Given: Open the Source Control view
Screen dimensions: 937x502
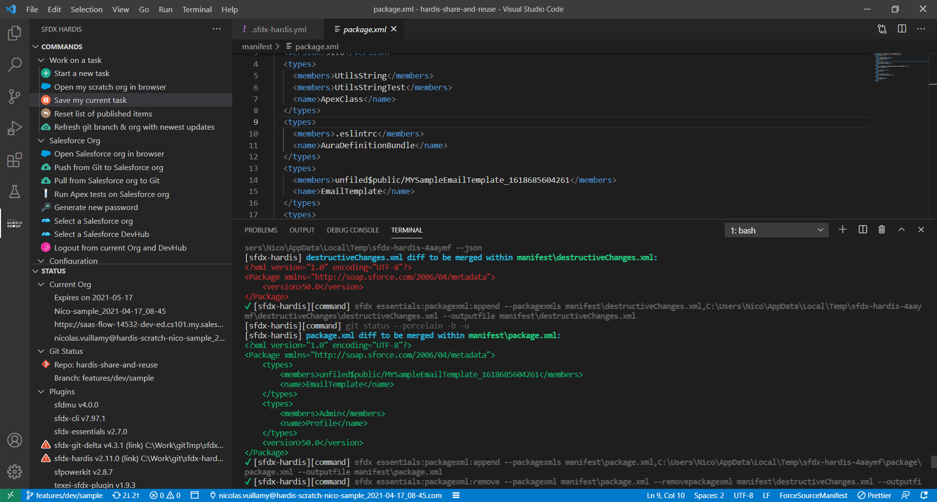Looking at the screenshot, I should pyautogui.click(x=15, y=96).
